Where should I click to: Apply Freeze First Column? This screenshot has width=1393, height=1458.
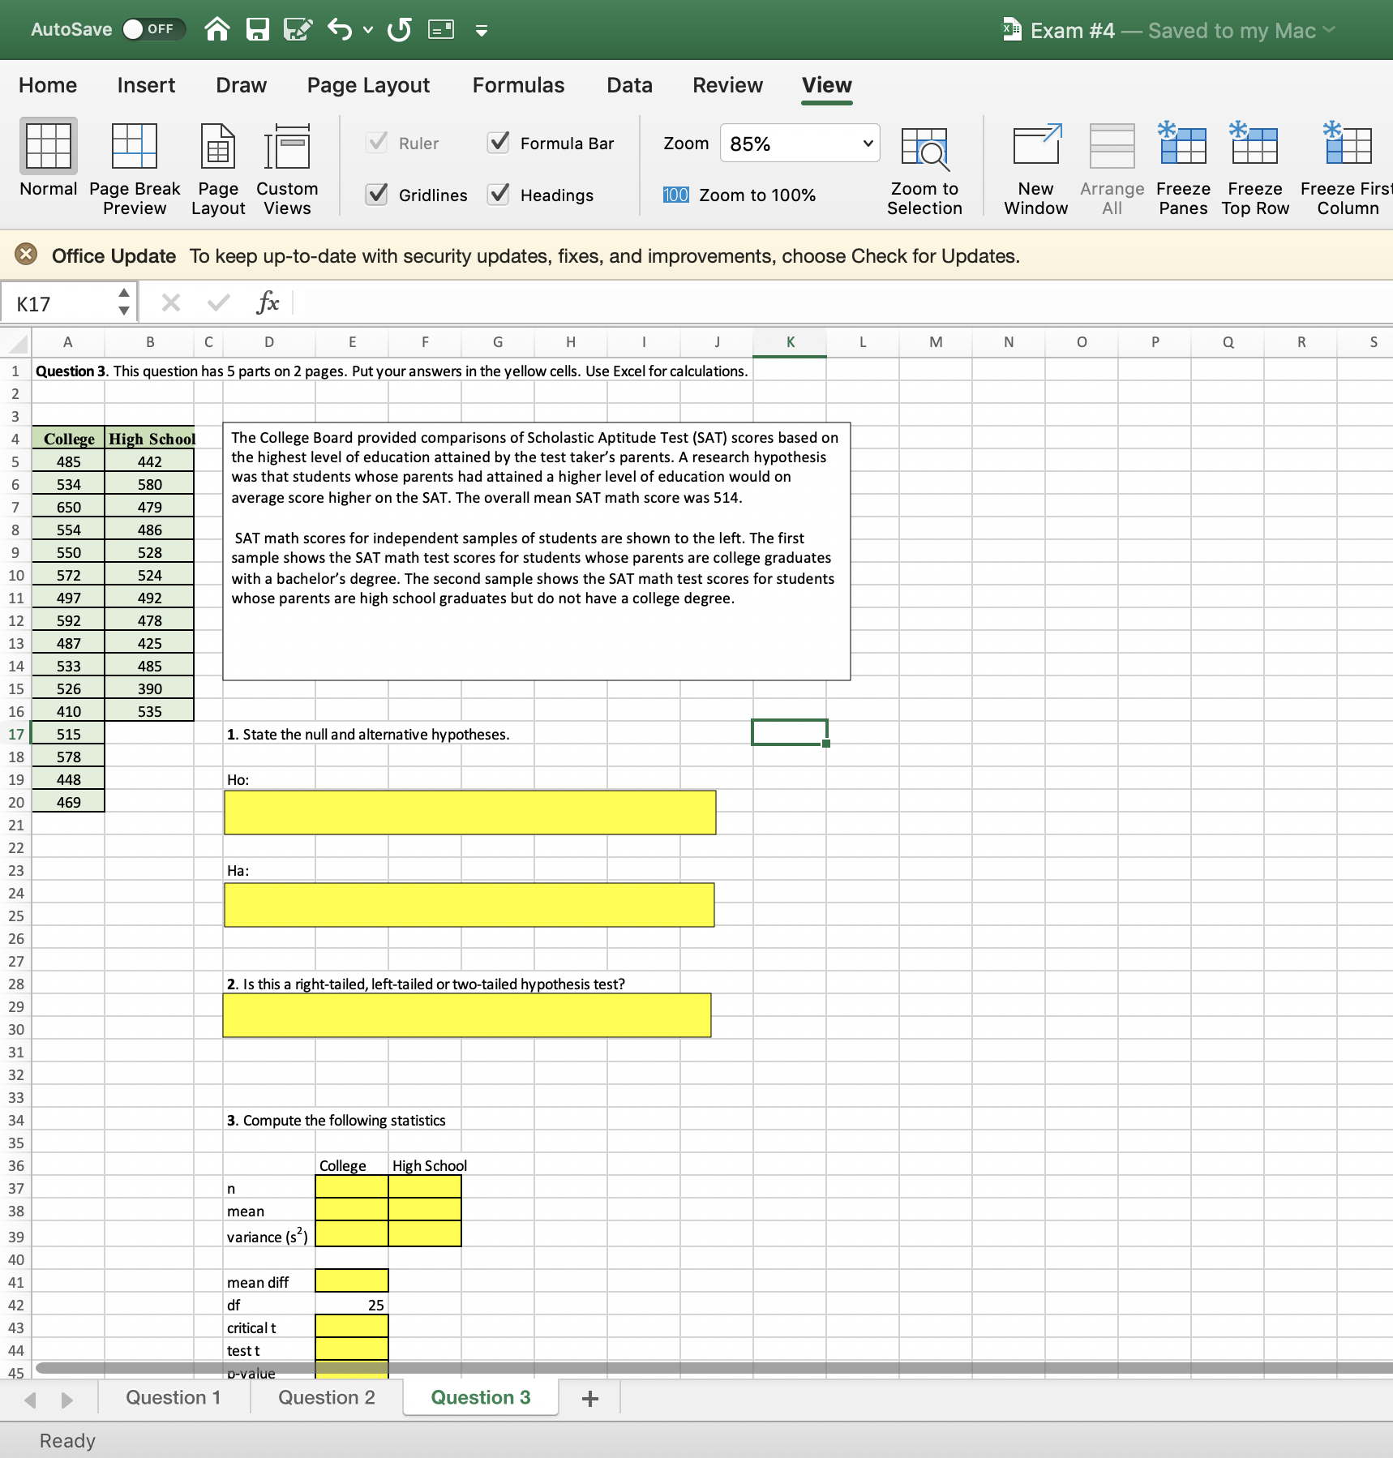[x=1344, y=162]
